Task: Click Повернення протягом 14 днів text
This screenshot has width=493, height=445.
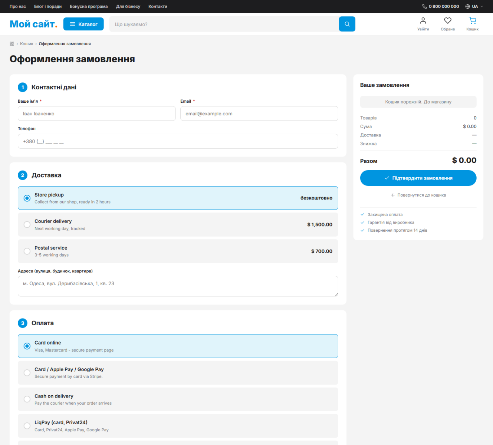Action: point(397,230)
